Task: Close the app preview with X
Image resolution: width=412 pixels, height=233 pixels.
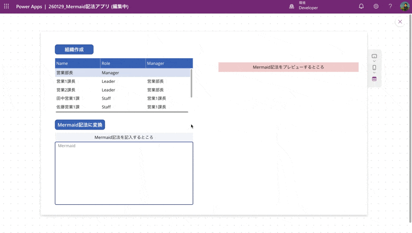Action: [x=400, y=22]
